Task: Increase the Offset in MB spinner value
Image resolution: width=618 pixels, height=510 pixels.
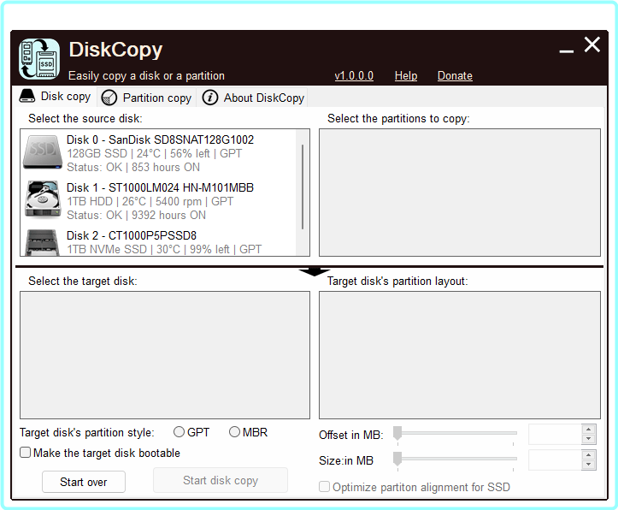Action: tap(587, 430)
